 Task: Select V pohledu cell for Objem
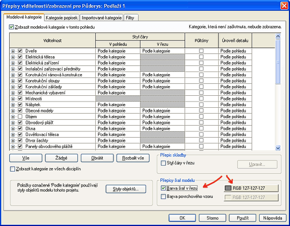117,116
